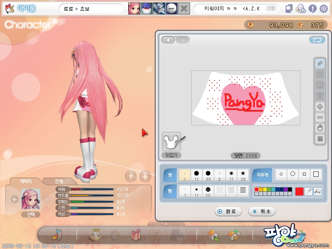Choose hard brush size 11
This screenshot has width=332, height=249.
(196, 175)
